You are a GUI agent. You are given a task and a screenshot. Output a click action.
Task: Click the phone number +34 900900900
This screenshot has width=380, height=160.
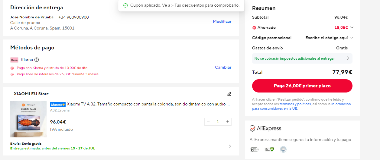[x=73, y=17]
